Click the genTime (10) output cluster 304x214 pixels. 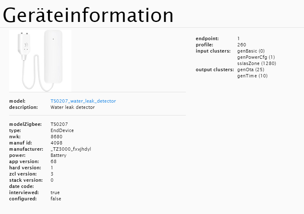point(252,76)
